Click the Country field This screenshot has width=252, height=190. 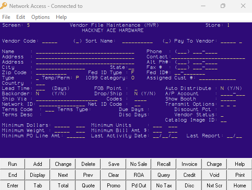40,83
